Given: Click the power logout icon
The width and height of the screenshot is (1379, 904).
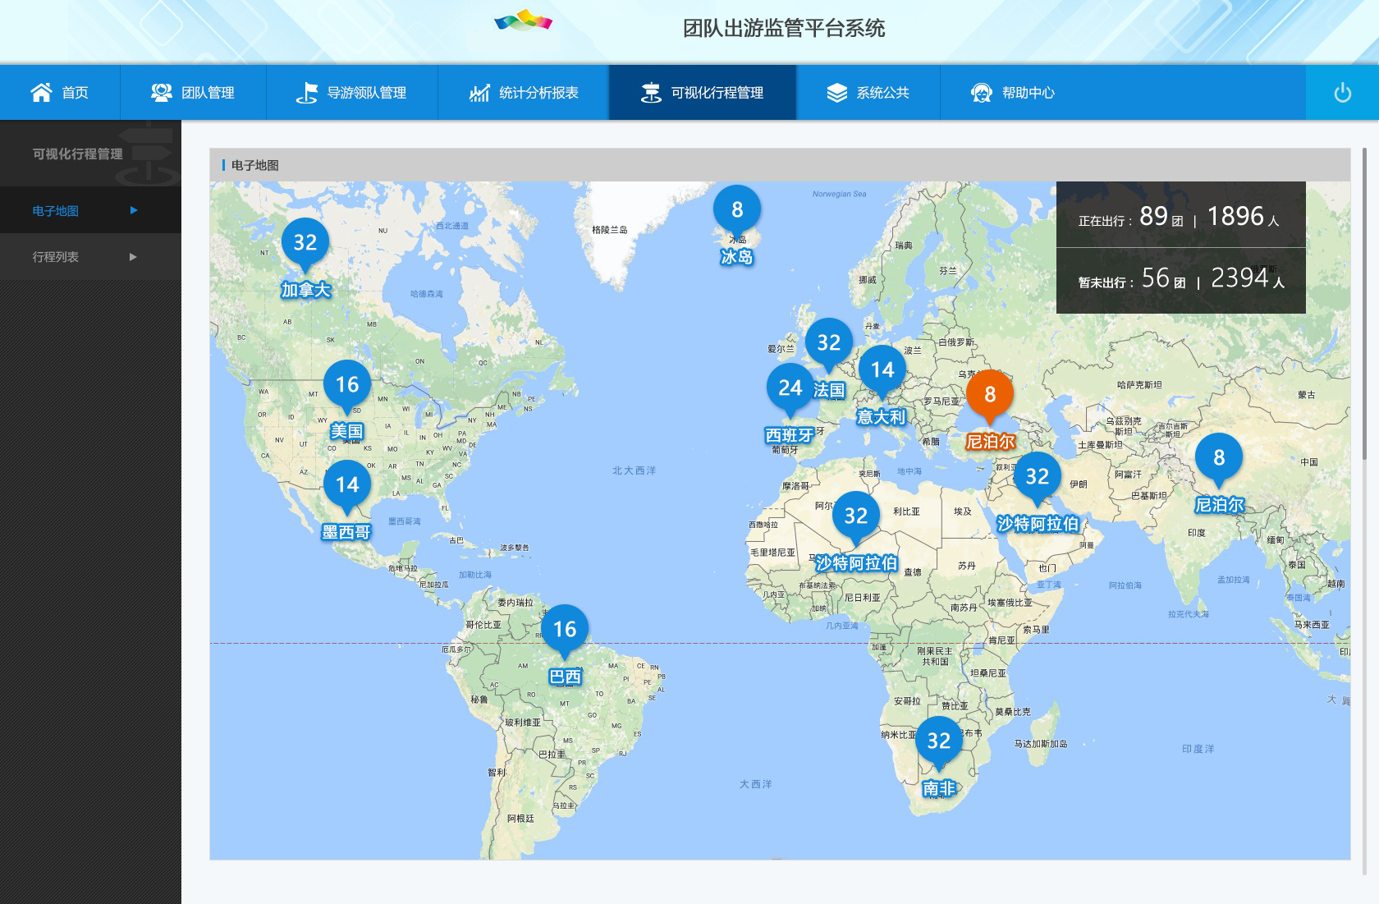Looking at the screenshot, I should pos(1342,93).
